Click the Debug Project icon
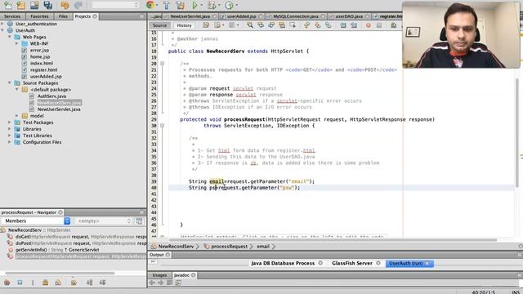The height and width of the screenshot is (294, 523). (211, 5)
